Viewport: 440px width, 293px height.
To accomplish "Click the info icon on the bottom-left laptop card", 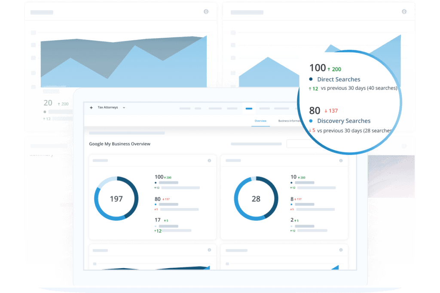I will [x=210, y=250].
